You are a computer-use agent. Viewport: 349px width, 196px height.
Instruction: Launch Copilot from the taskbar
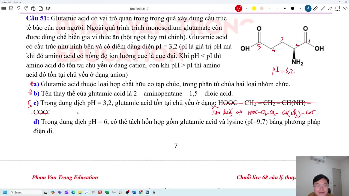tap(53, 192)
